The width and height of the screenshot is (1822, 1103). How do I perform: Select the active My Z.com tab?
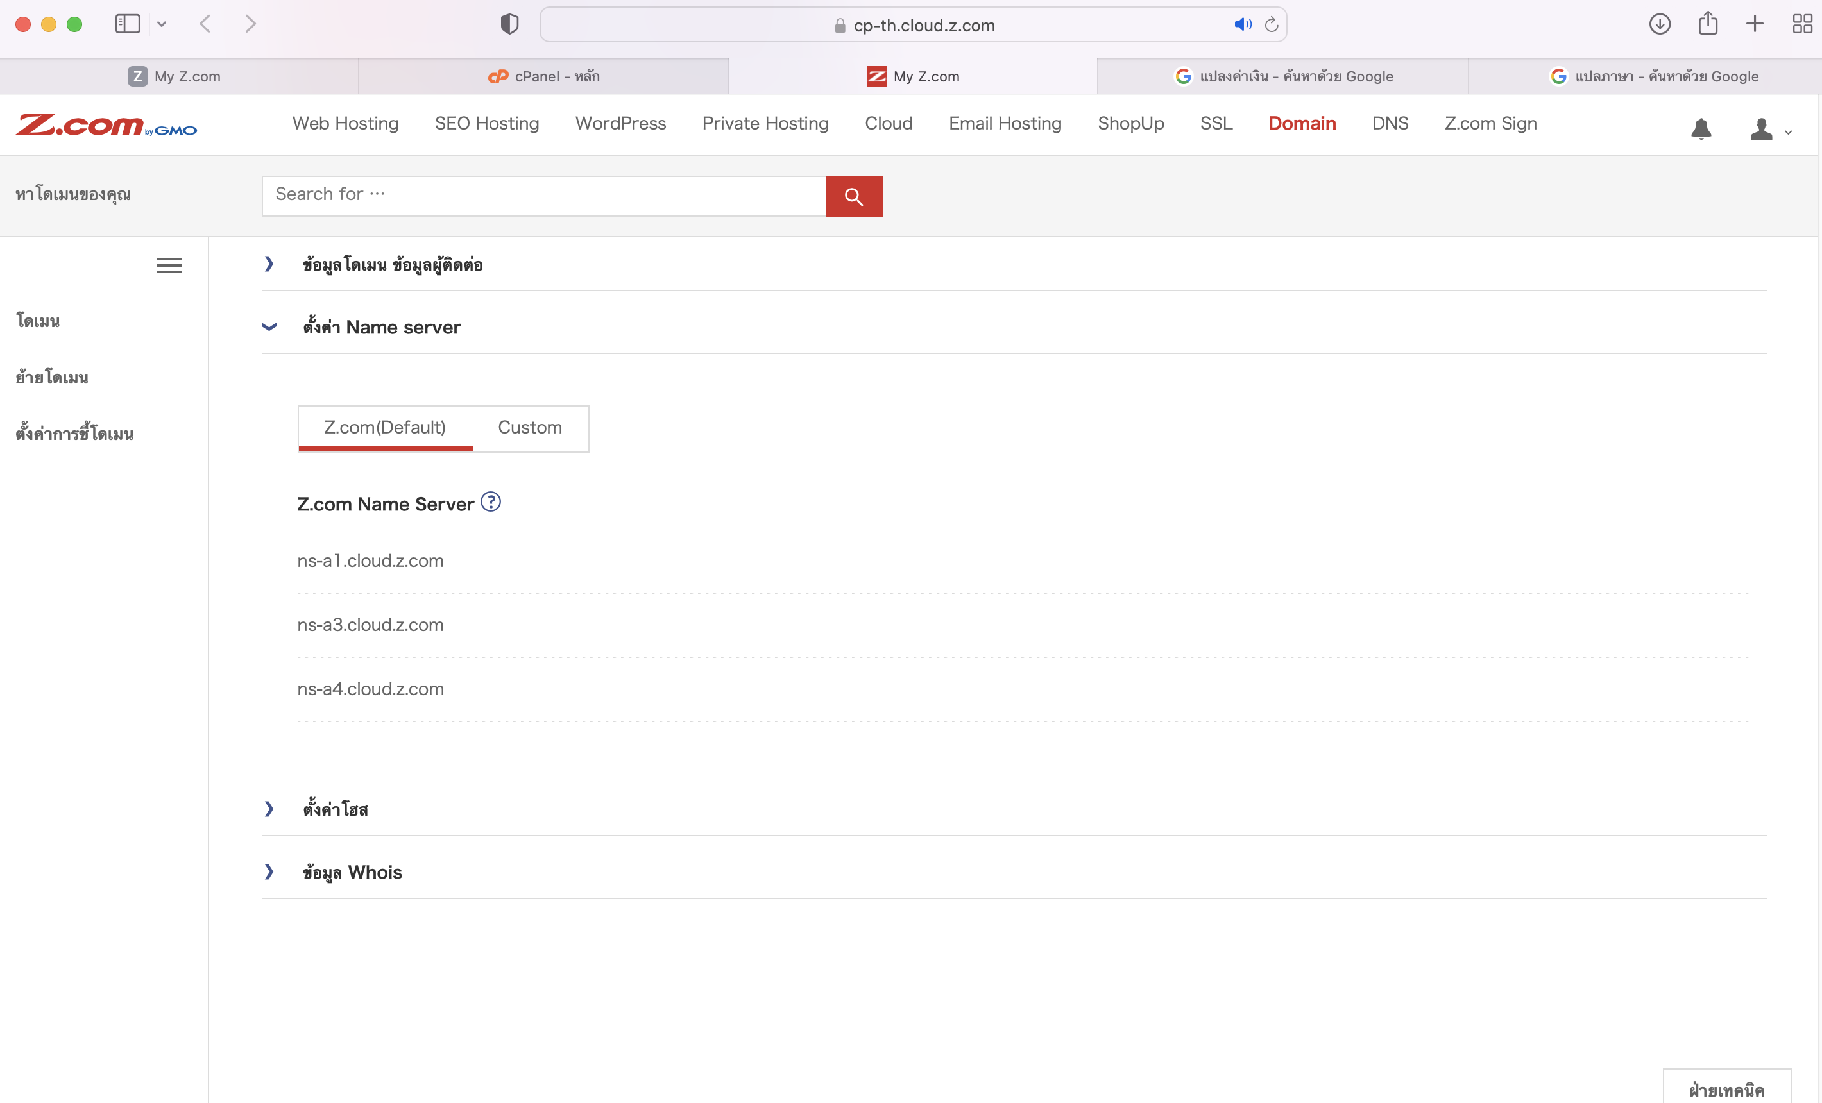pyautogui.click(x=912, y=76)
